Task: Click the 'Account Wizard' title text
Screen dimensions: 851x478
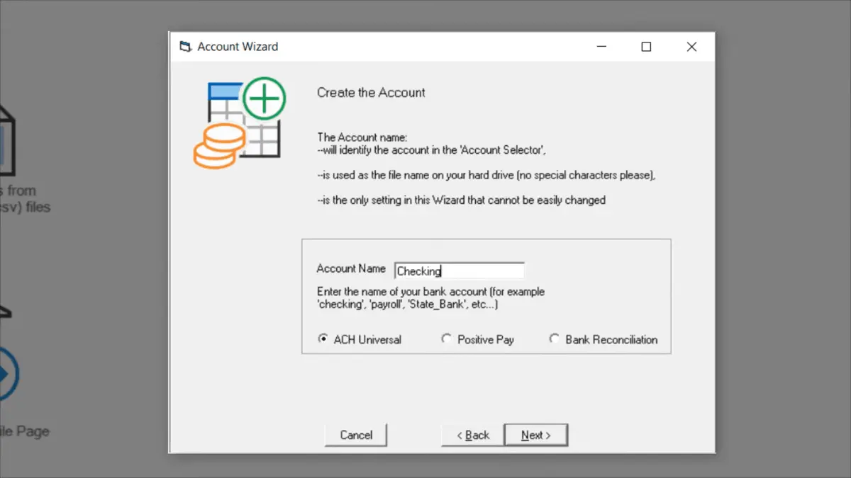Action: (238, 47)
